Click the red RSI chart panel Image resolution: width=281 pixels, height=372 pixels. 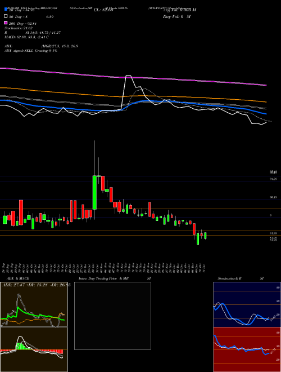coord(247,349)
